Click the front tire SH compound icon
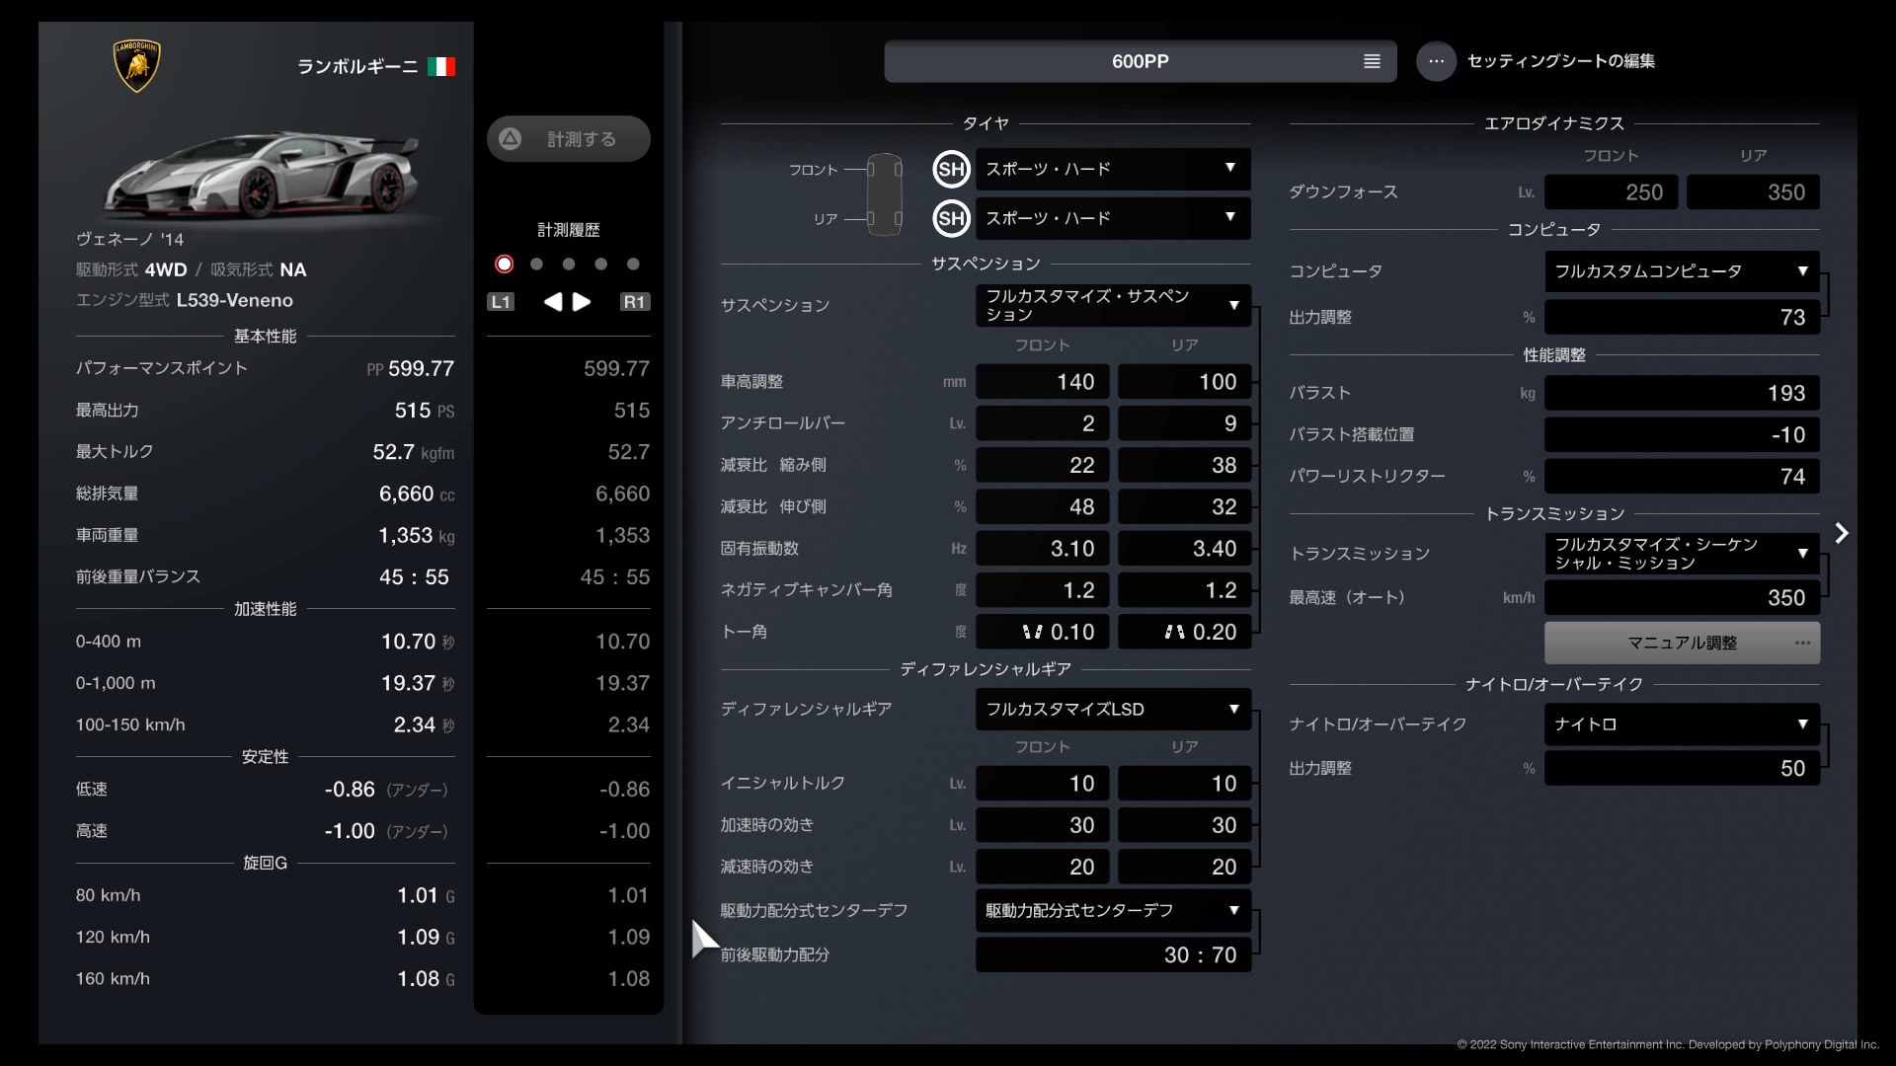 (x=951, y=169)
